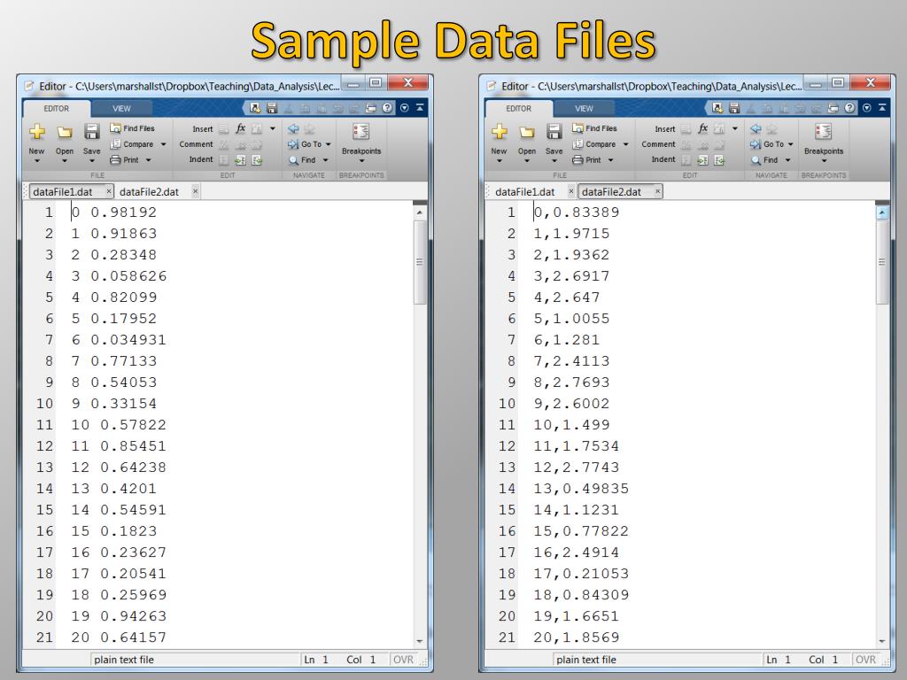Close the dataFile2.dat tab in right editor

click(657, 191)
